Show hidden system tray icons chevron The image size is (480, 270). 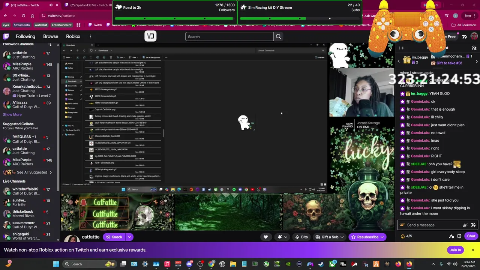(434, 264)
